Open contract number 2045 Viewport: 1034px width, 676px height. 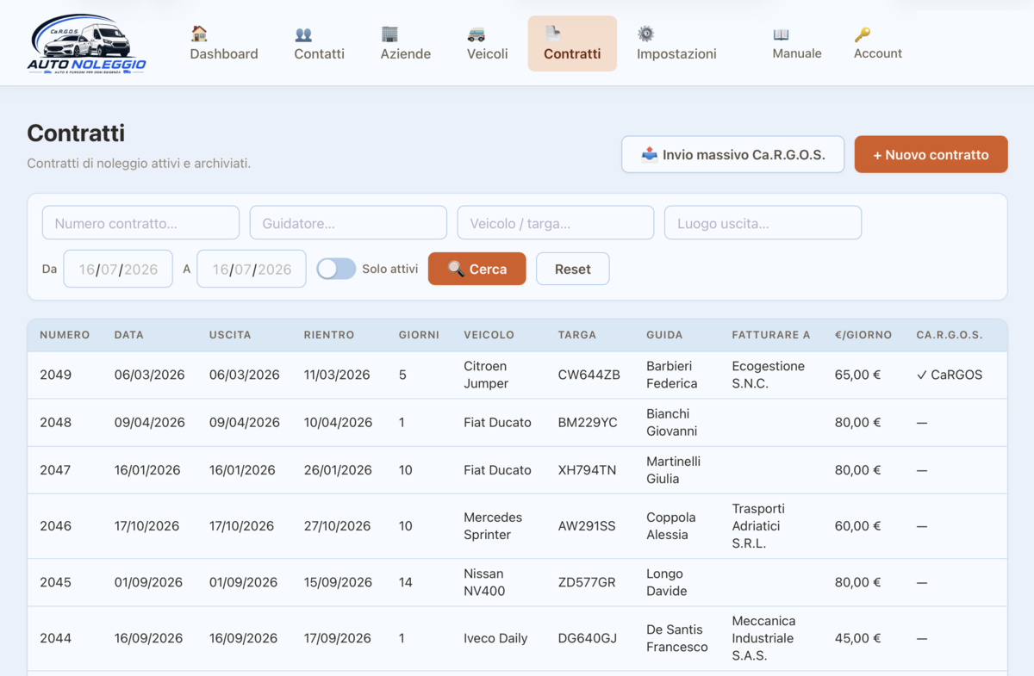[517, 582]
